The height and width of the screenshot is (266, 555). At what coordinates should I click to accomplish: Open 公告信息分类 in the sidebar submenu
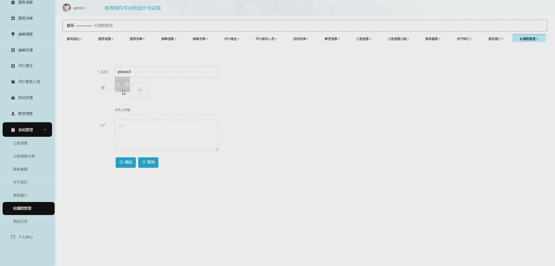tap(24, 156)
